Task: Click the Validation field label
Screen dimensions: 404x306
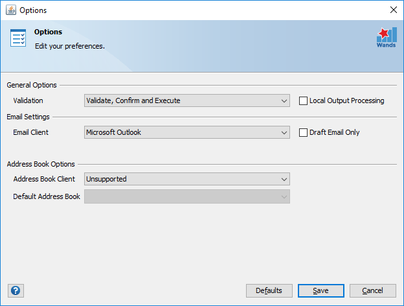Action: click(x=28, y=100)
